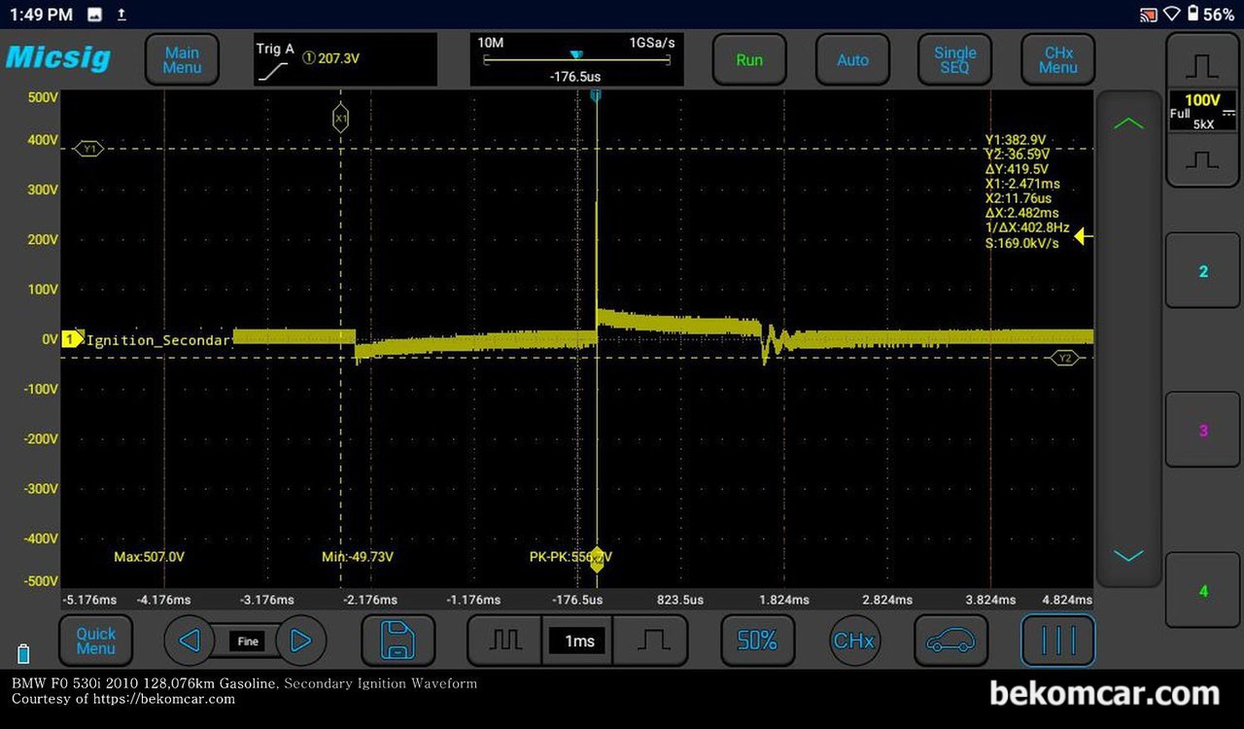Toggle the vertical cursors icon
Viewport: 1244px width, 729px height.
(1057, 641)
